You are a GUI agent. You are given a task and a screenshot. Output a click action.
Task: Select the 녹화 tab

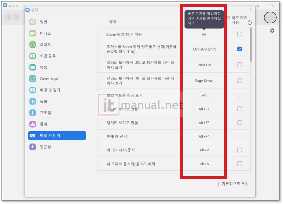[x=57, y=101]
